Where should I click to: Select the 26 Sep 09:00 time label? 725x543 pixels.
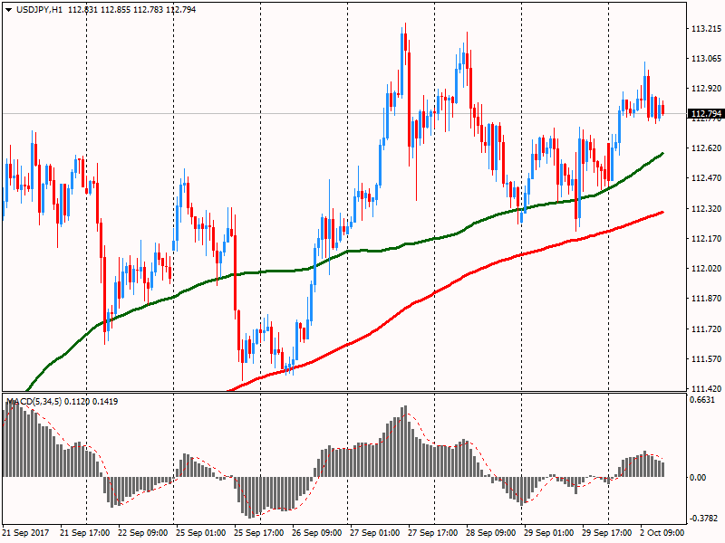(316, 533)
